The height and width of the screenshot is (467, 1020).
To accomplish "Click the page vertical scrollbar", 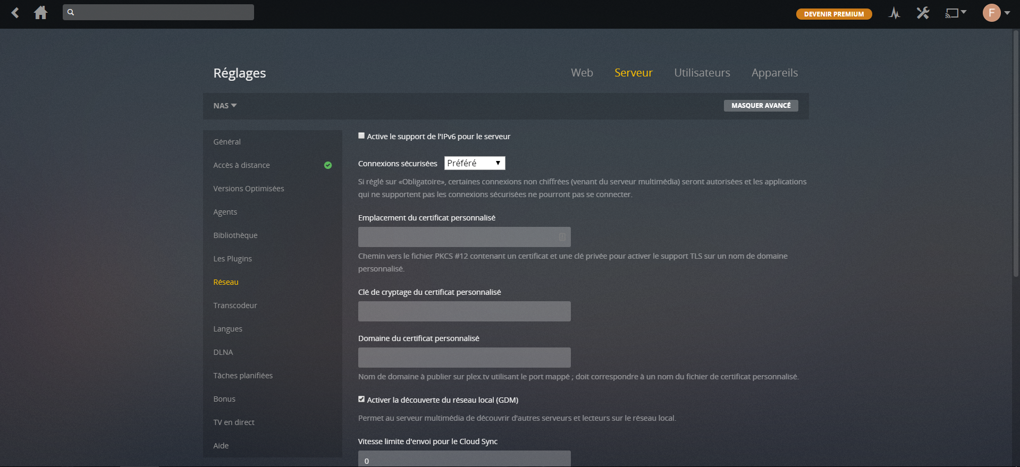I will click(x=1016, y=154).
